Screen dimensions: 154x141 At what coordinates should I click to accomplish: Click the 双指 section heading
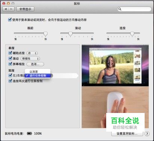(x=11, y=70)
